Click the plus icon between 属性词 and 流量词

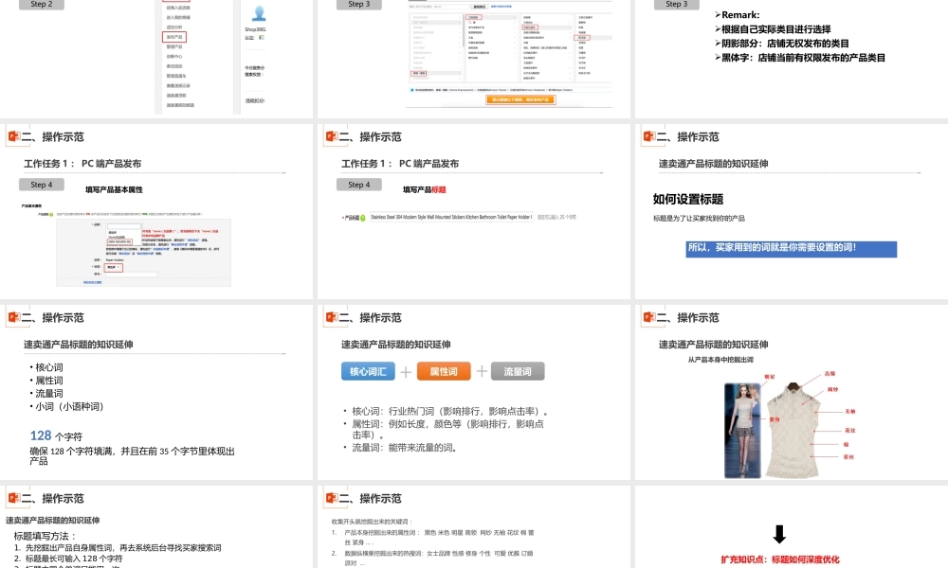(483, 371)
